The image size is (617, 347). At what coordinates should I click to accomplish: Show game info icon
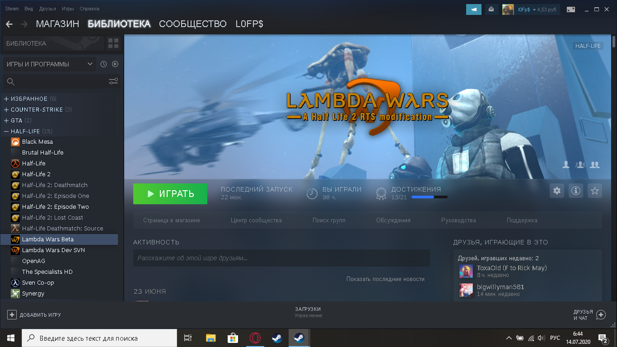[x=576, y=191]
